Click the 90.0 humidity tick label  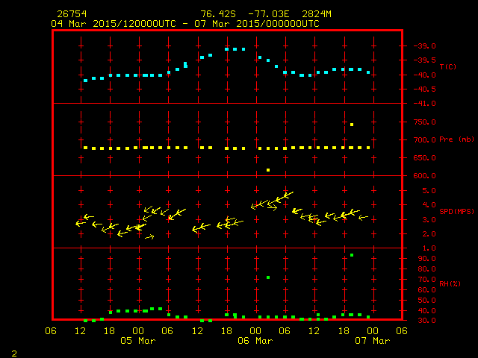coord(426,259)
